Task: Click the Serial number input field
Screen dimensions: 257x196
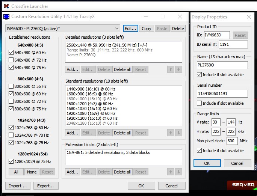Action: tap(222, 93)
